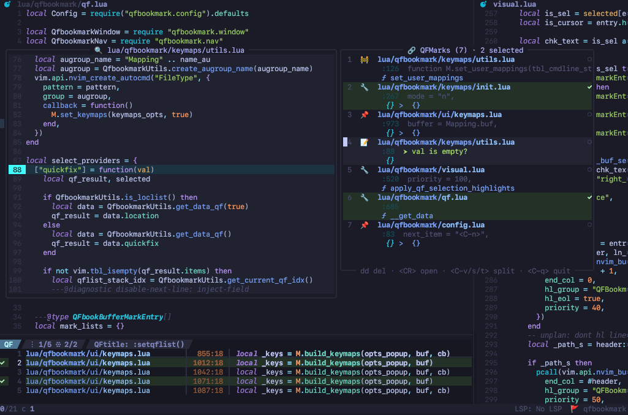The width and height of the screenshot is (628, 415).
Task: Click the arrow before 'val is empty?' note
Action: (x=406, y=152)
